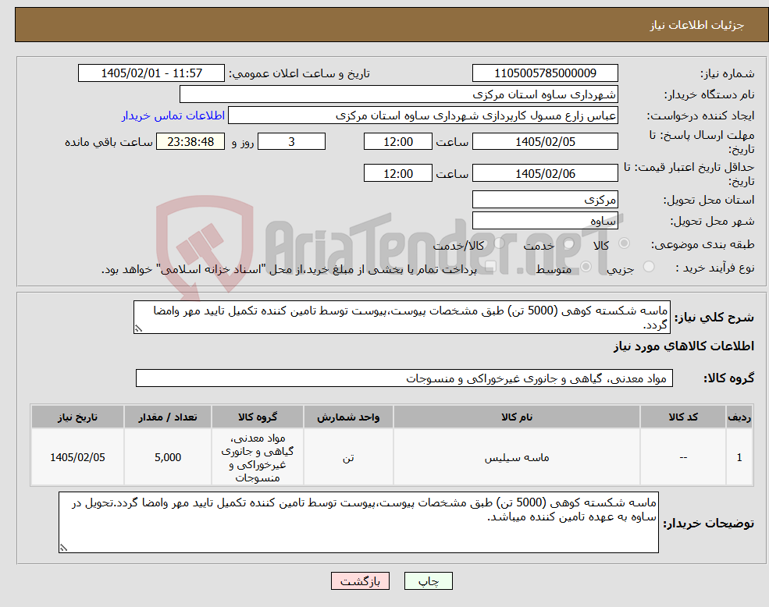
Task: Click the کد کالا column header
Action: [x=682, y=417]
